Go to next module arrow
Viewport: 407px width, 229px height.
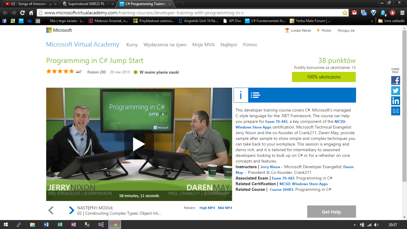point(72,210)
